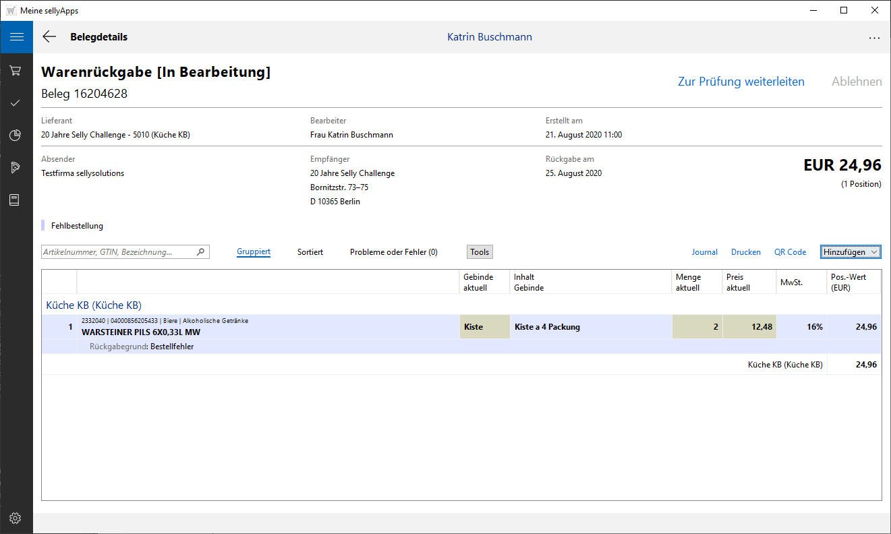Click the Drucken link
The image size is (891, 534).
click(745, 252)
